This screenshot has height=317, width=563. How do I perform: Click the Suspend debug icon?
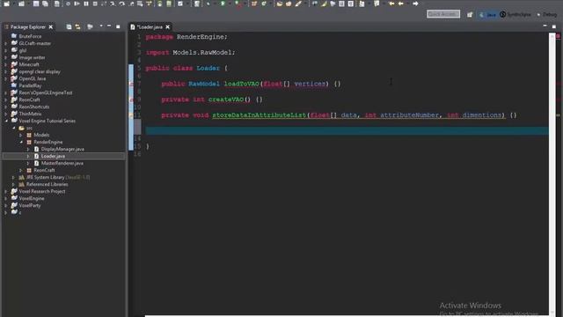tap(86, 4)
